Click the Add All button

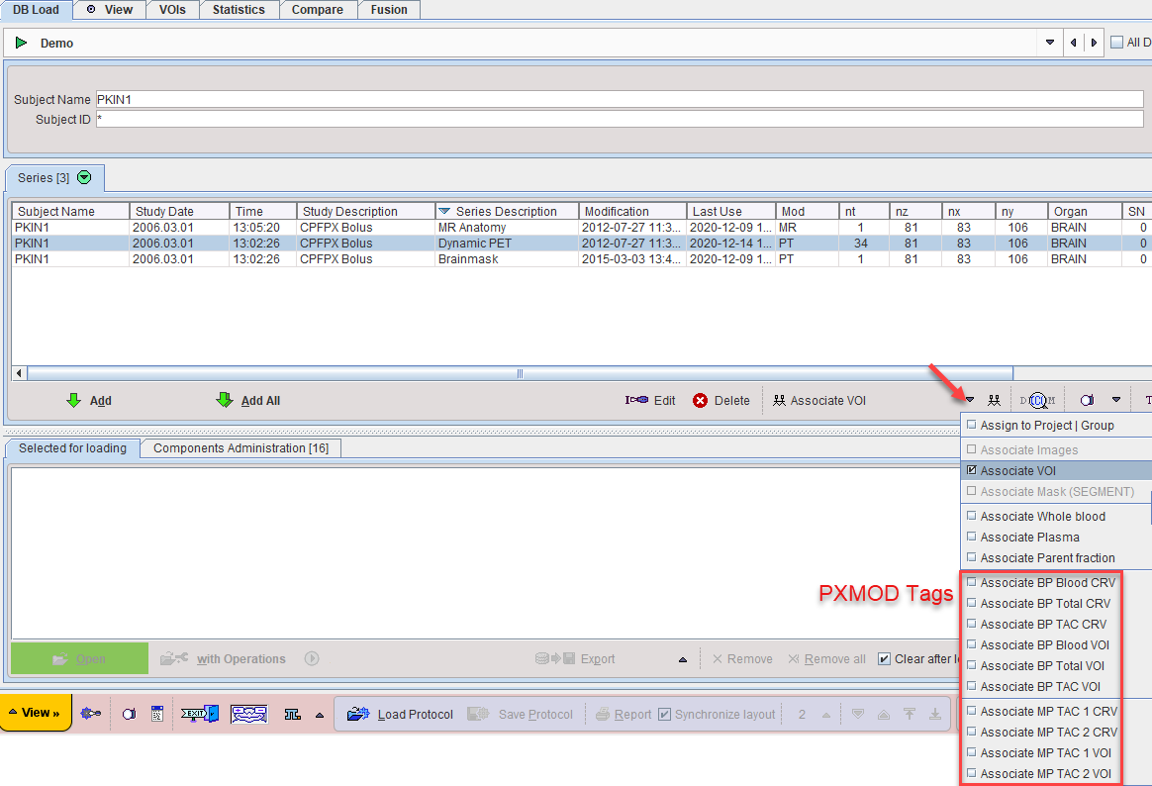[248, 400]
